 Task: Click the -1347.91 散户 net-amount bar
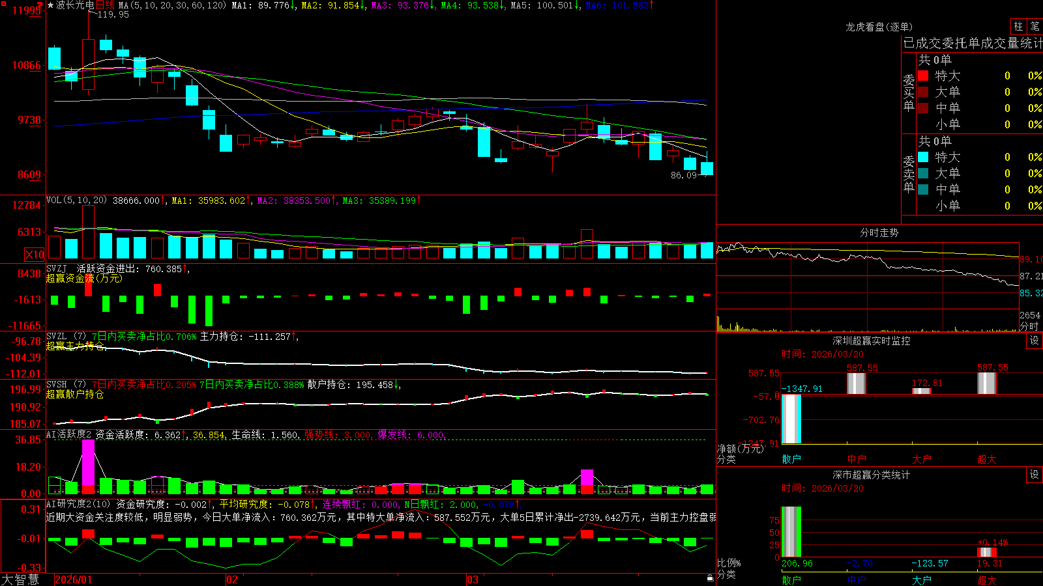coord(791,419)
